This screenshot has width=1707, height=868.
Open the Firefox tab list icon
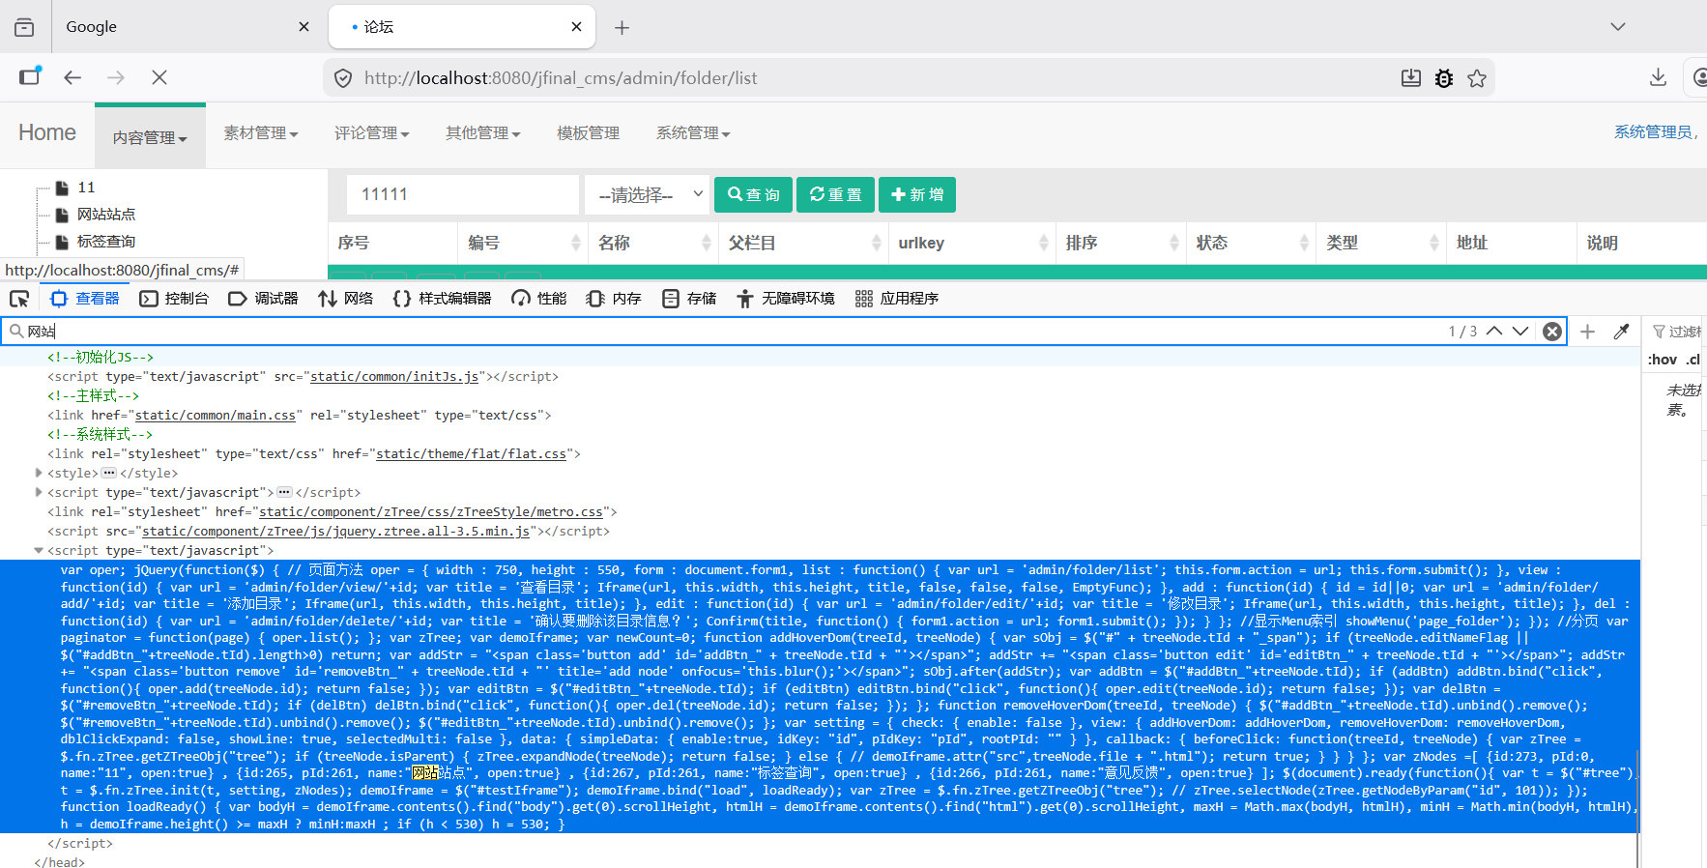coord(24,27)
